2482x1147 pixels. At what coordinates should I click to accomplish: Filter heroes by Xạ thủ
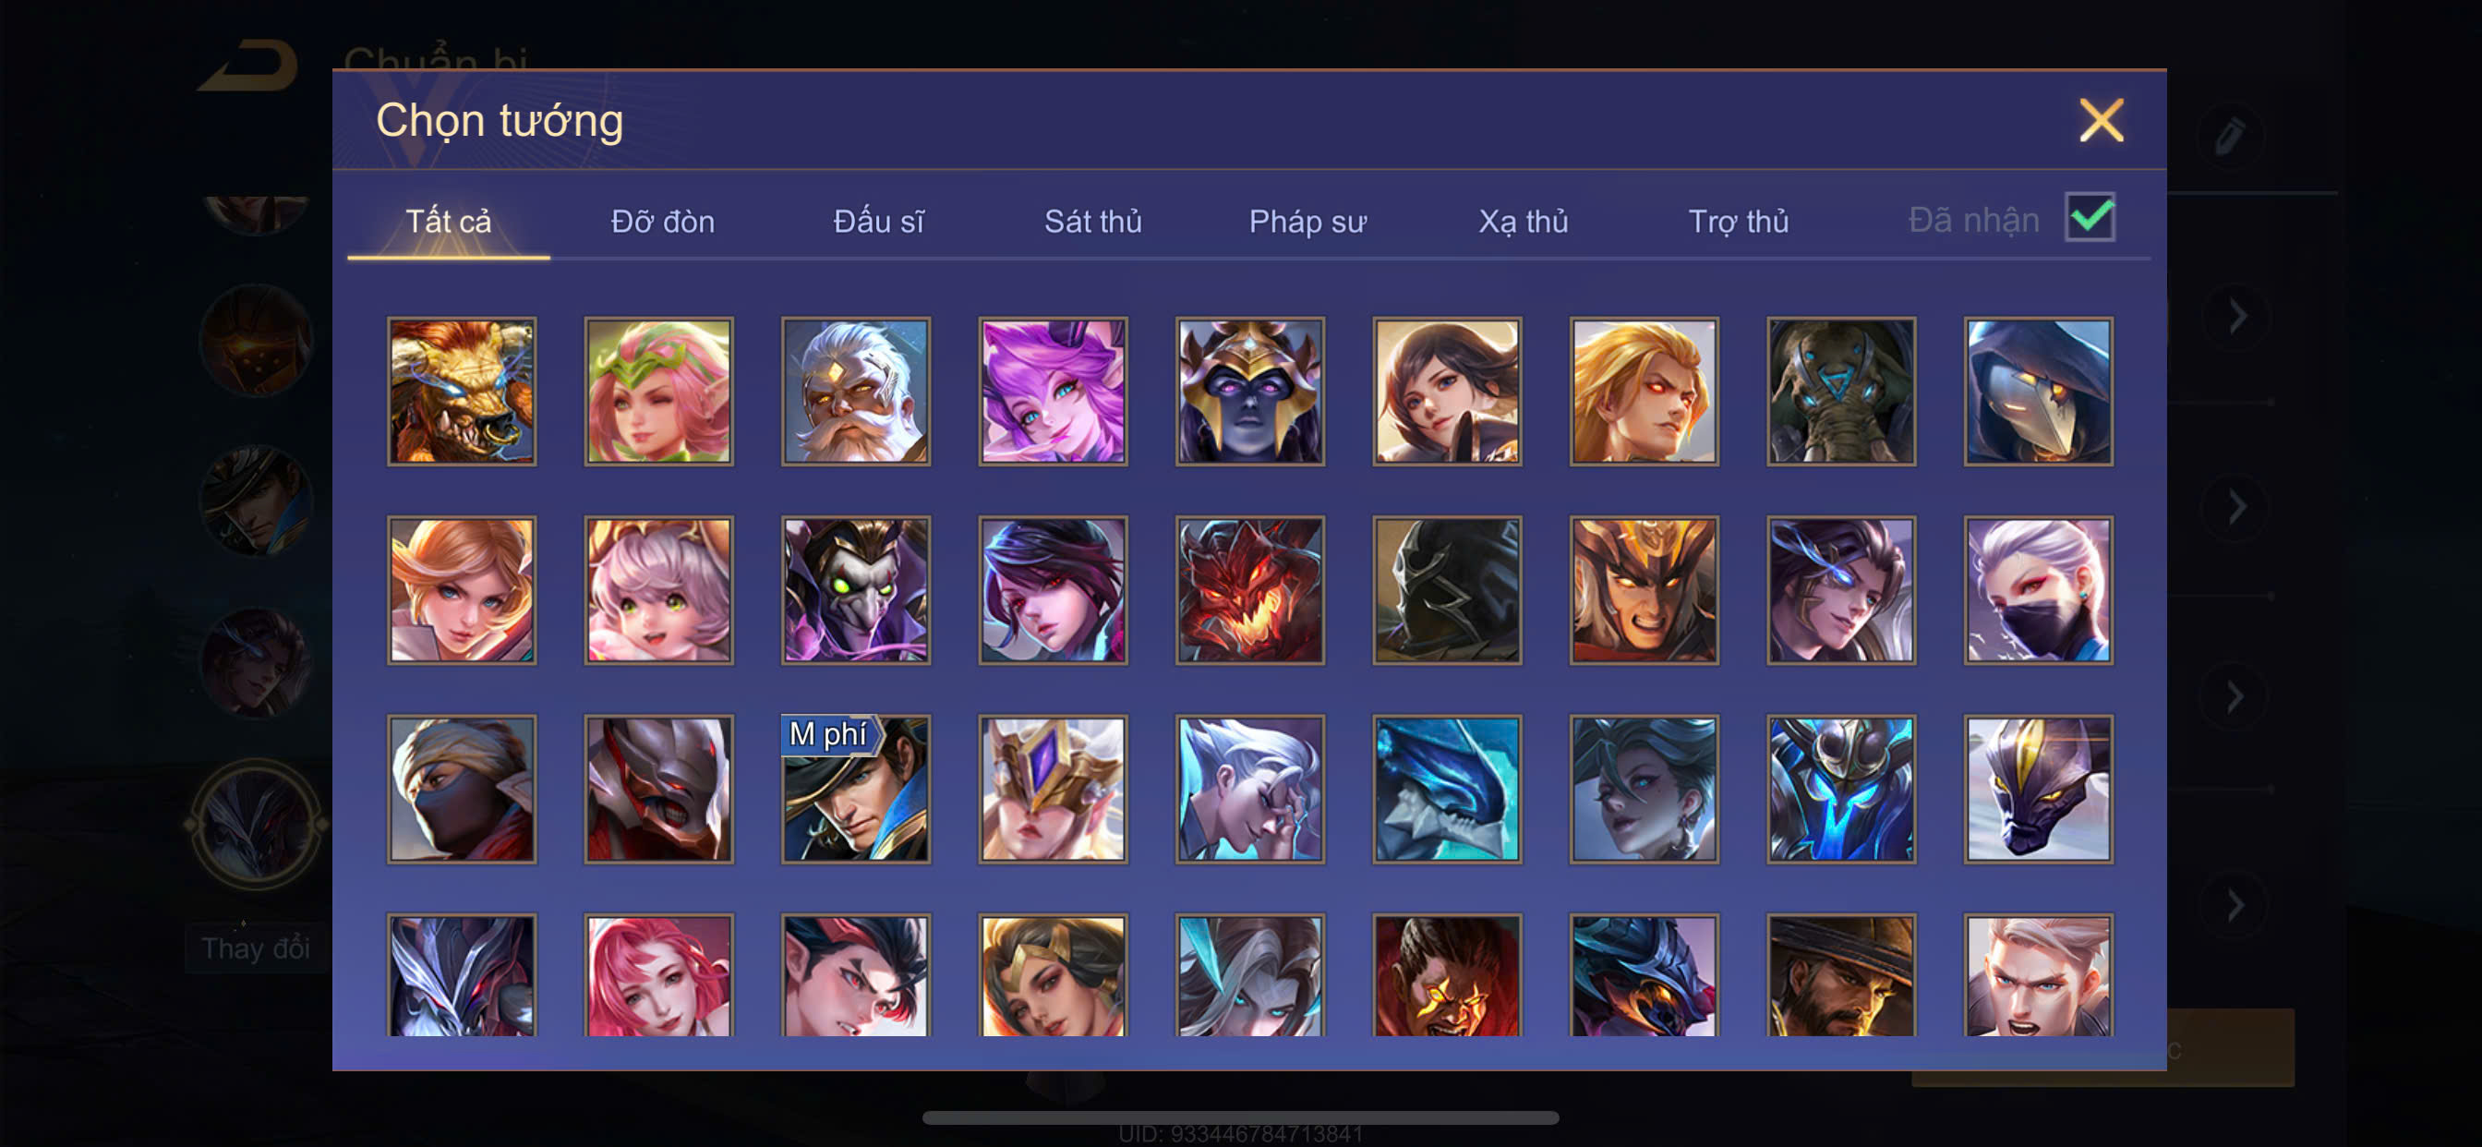coord(1524,221)
